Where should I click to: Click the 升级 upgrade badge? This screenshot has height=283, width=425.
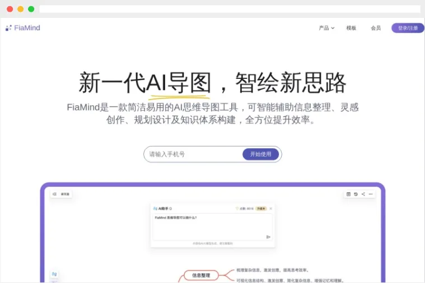(x=260, y=209)
